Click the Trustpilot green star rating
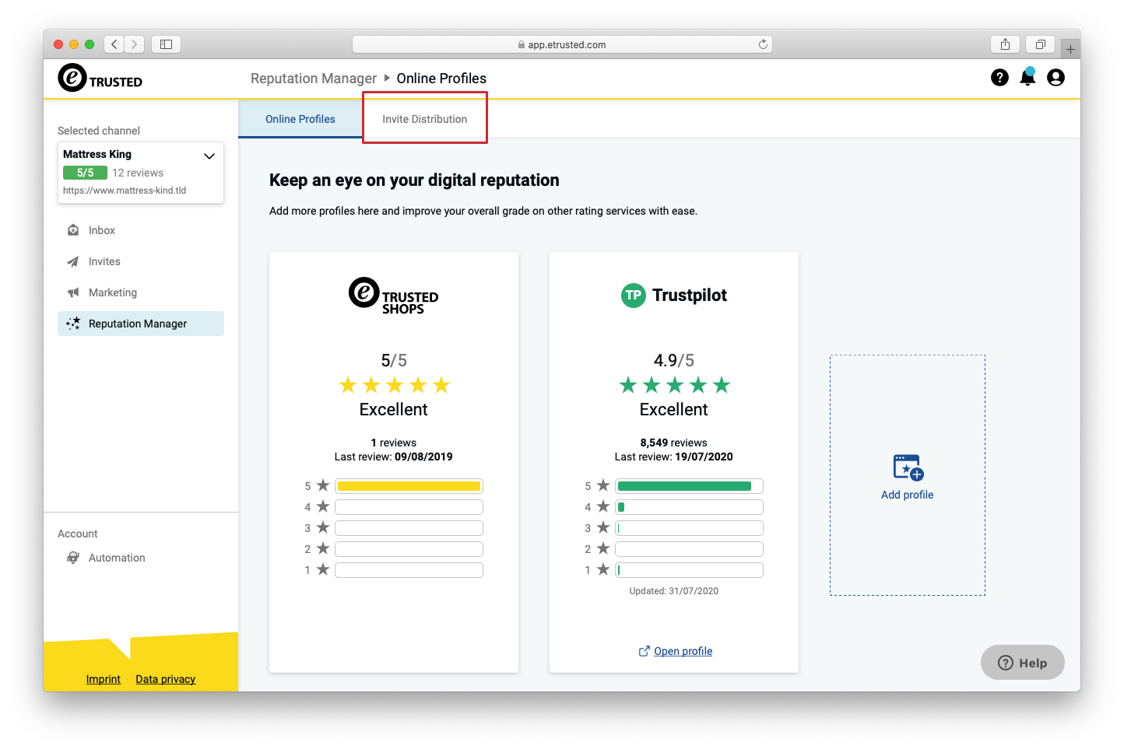Screen dimensions: 1124x749 coord(675,385)
